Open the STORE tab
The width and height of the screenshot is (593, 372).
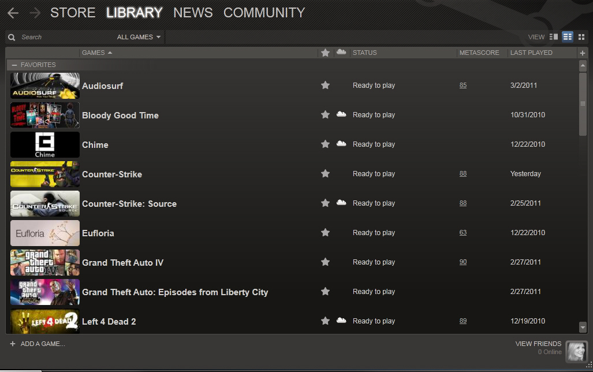coord(73,13)
